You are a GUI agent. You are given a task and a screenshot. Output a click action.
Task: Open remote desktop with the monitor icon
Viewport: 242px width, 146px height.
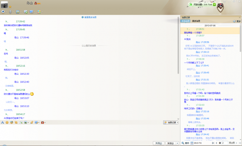point(31,12)
